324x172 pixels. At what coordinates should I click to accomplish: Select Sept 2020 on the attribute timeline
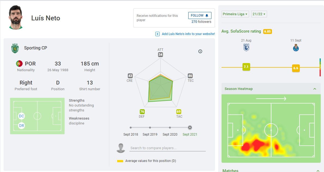170,127
